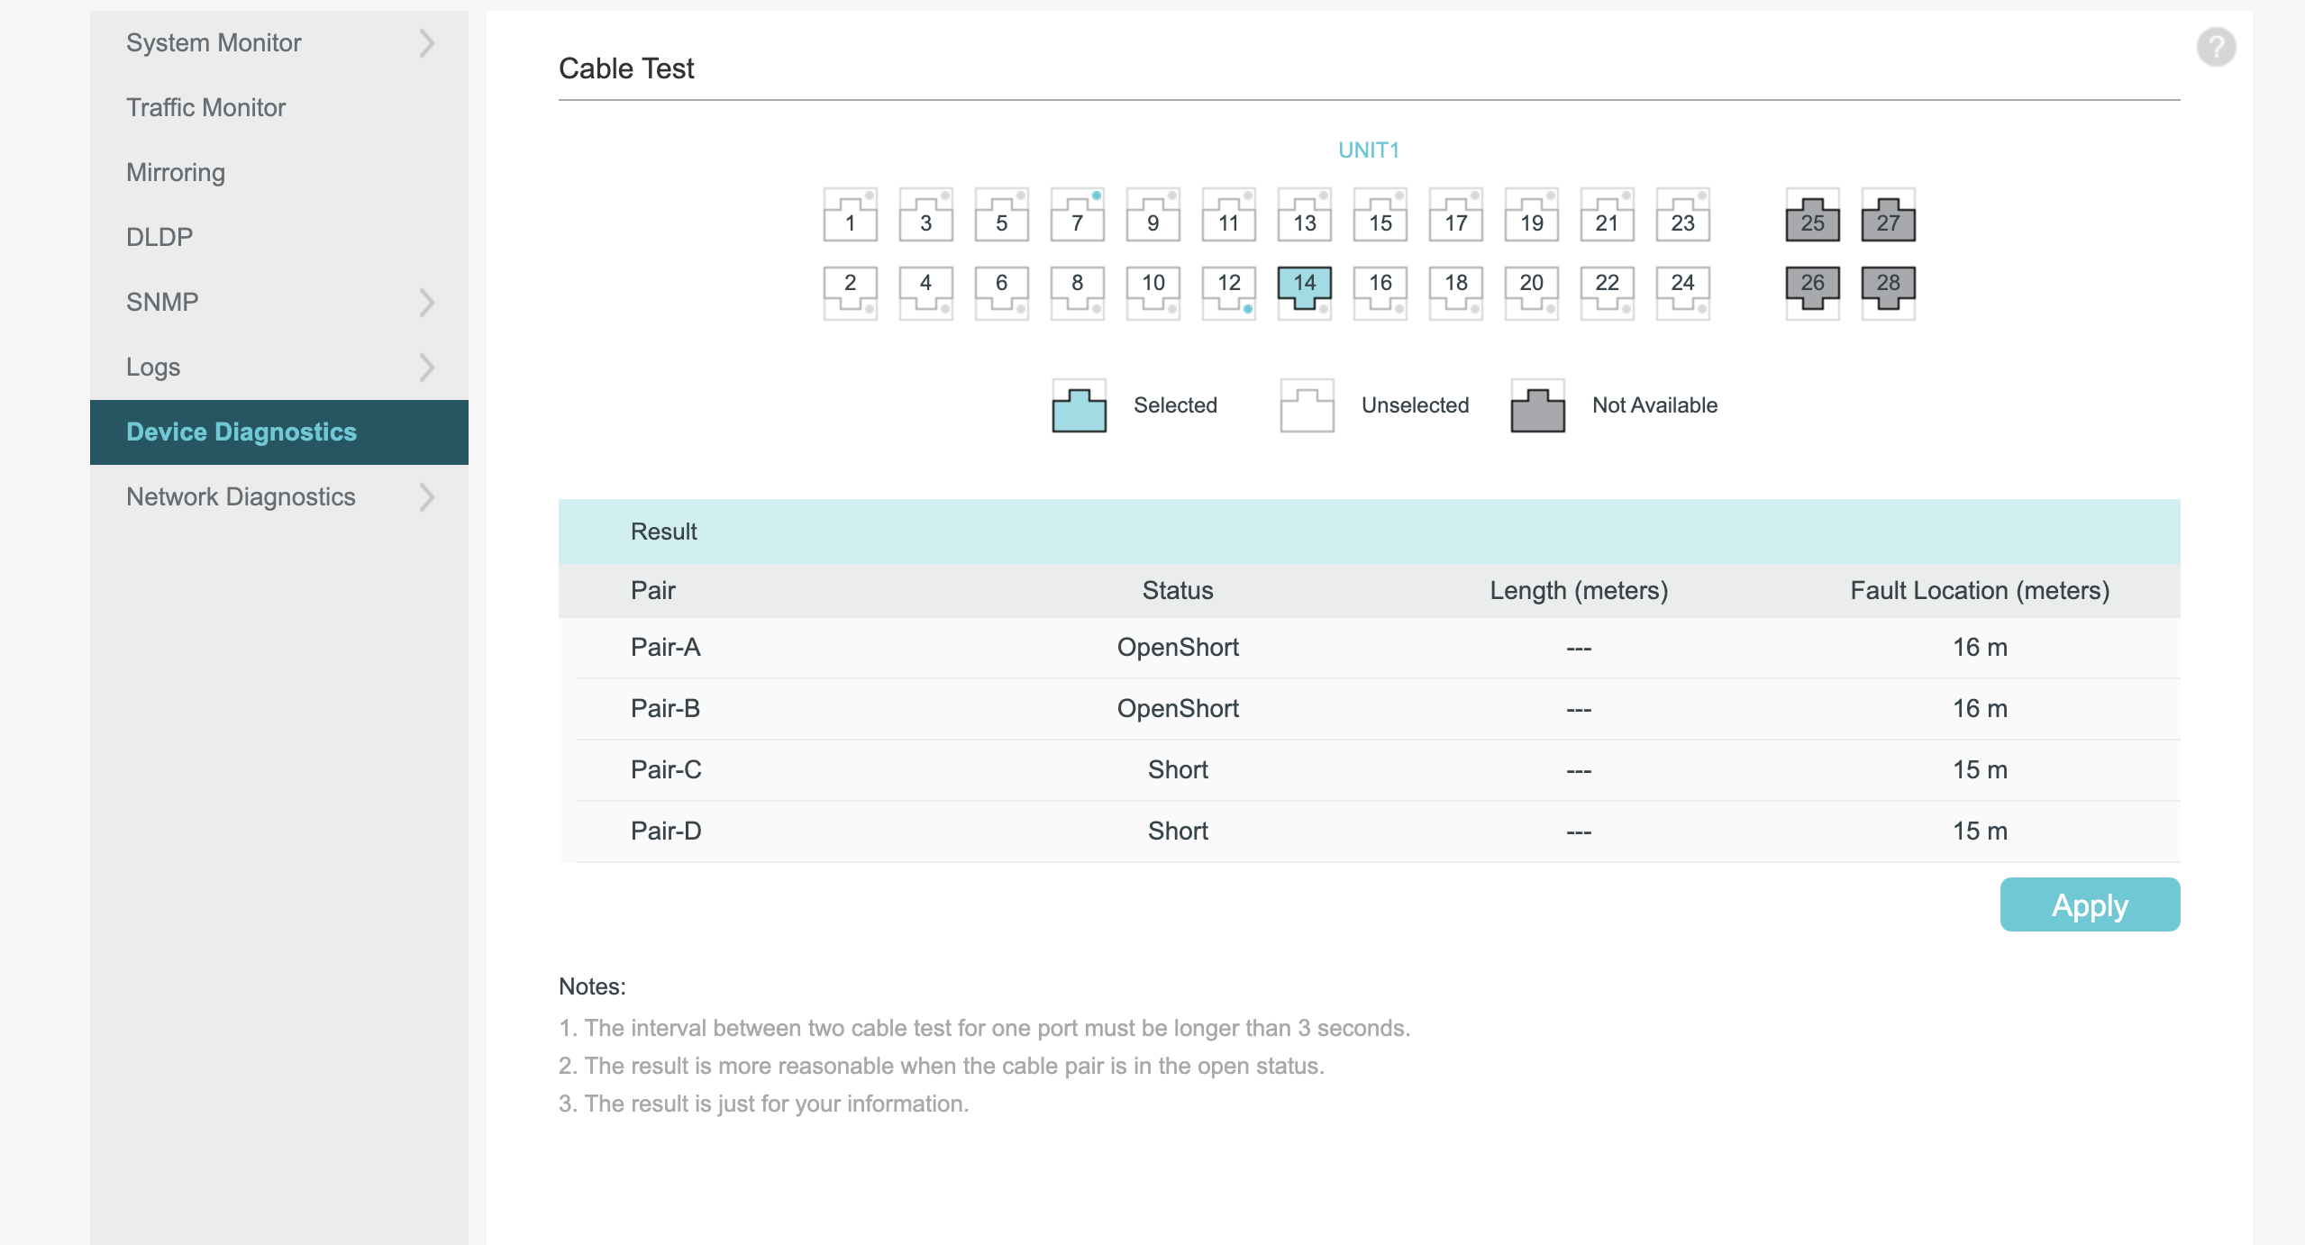Image resolution: width=2305 pixels, height=1245 pixels.
Task: Open DLDP in the sidebar
Action: [x=159, y=238]
